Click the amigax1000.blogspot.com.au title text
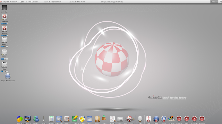This screenshot has width=222, height=124. pos(112,2)
